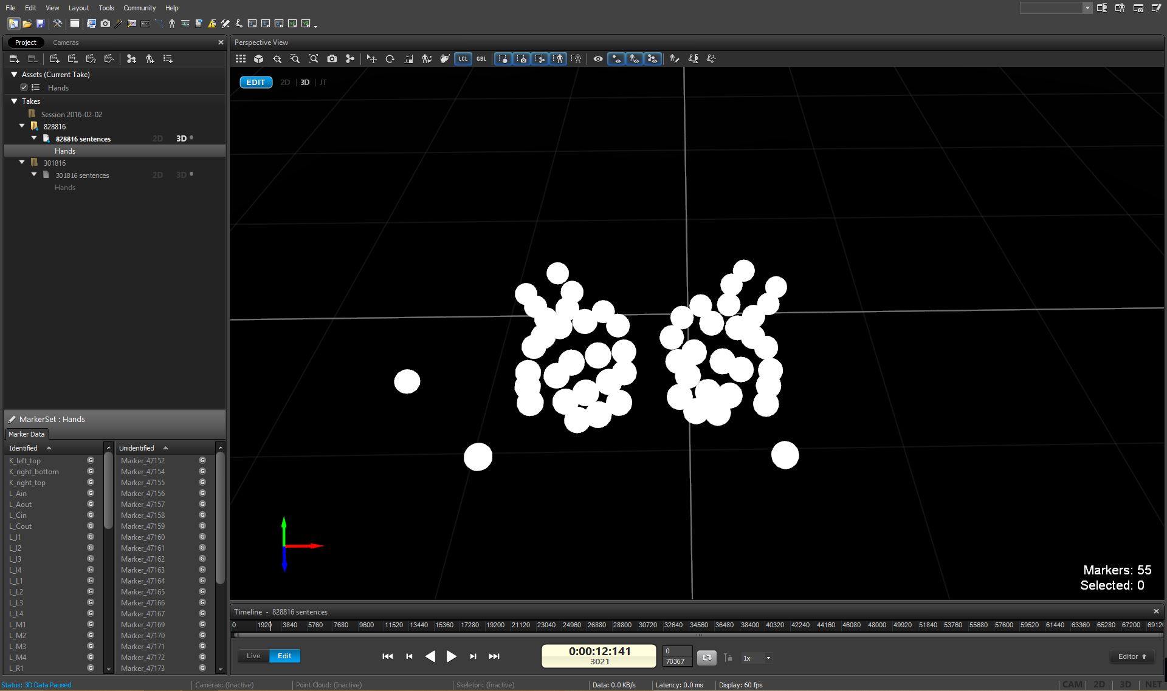Image resolution: width=1167 pixels, height=691 pixels.
Task: Toggle the LCL local coordinate button
Action: pyautogui.click(x=463, y=59)
